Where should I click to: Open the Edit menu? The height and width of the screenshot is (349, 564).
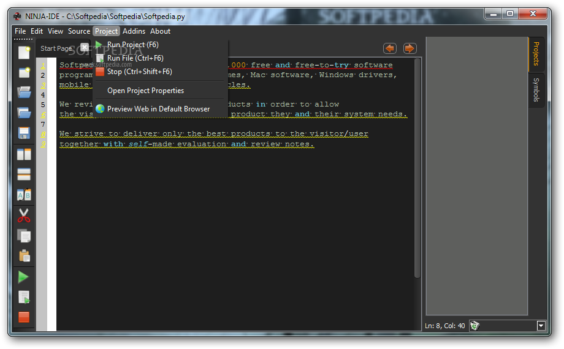(37, 31)
